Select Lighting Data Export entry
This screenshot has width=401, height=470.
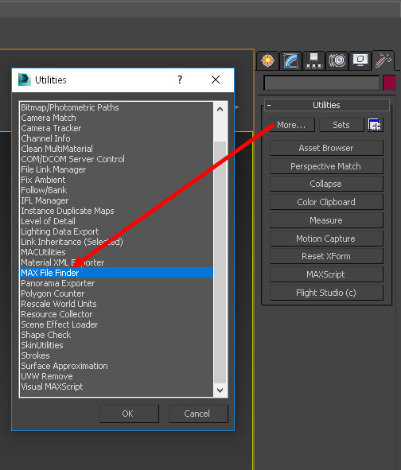116,231
